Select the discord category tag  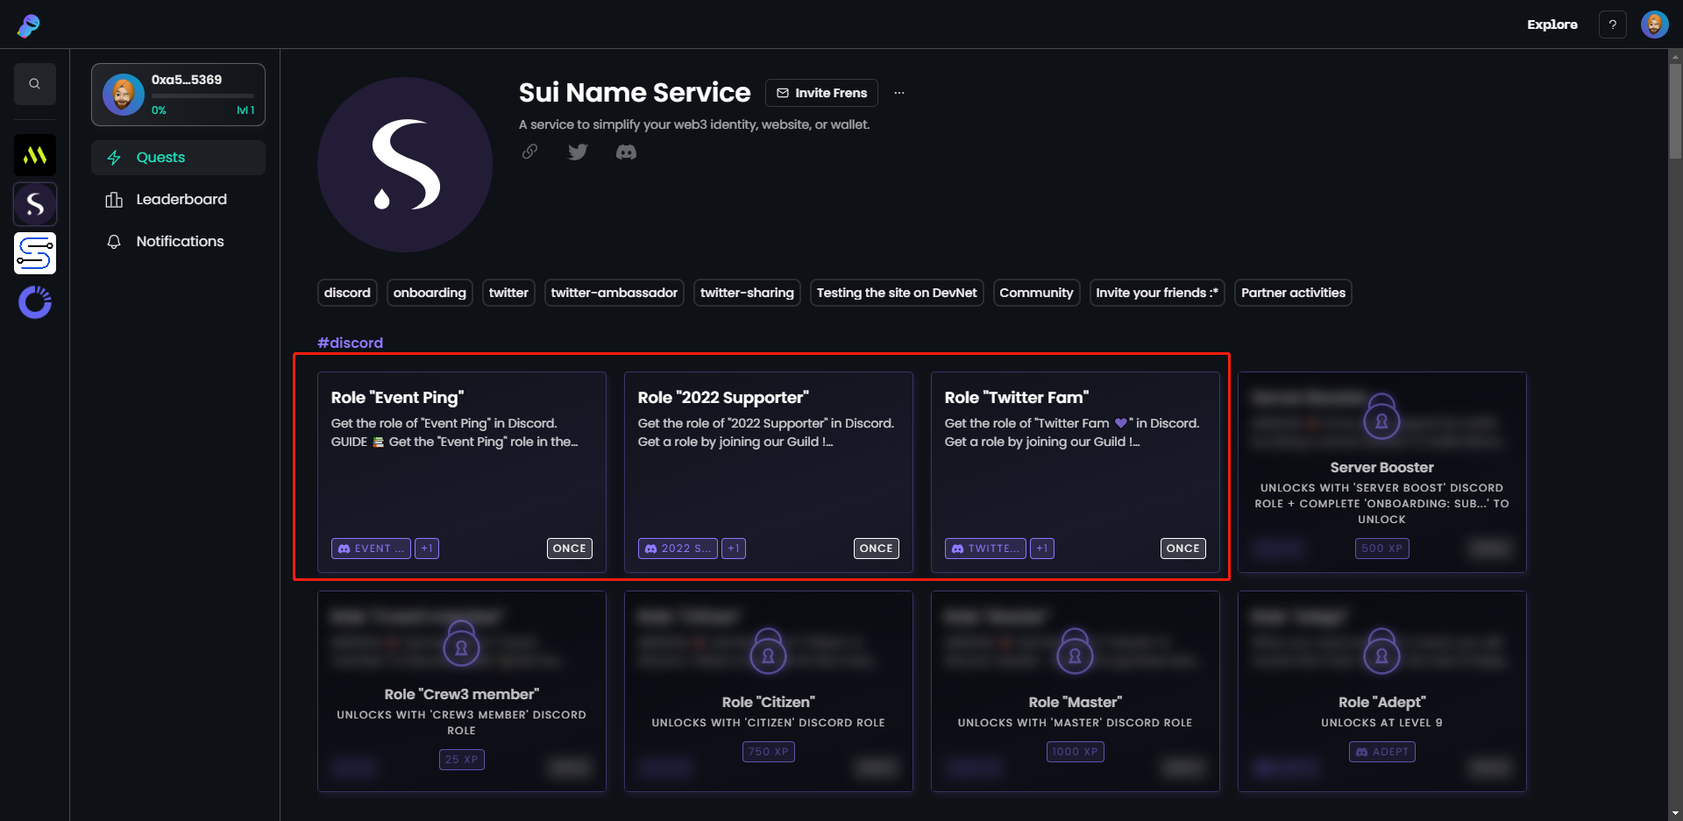click(x=347, y=293)
